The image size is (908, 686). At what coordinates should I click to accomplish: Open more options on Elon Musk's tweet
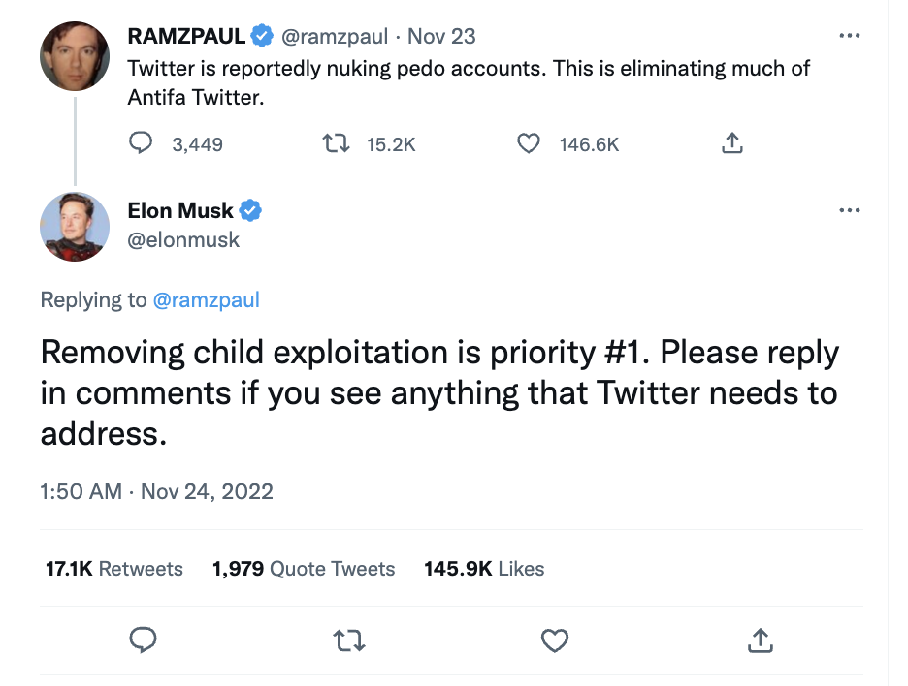click(849, 209)
